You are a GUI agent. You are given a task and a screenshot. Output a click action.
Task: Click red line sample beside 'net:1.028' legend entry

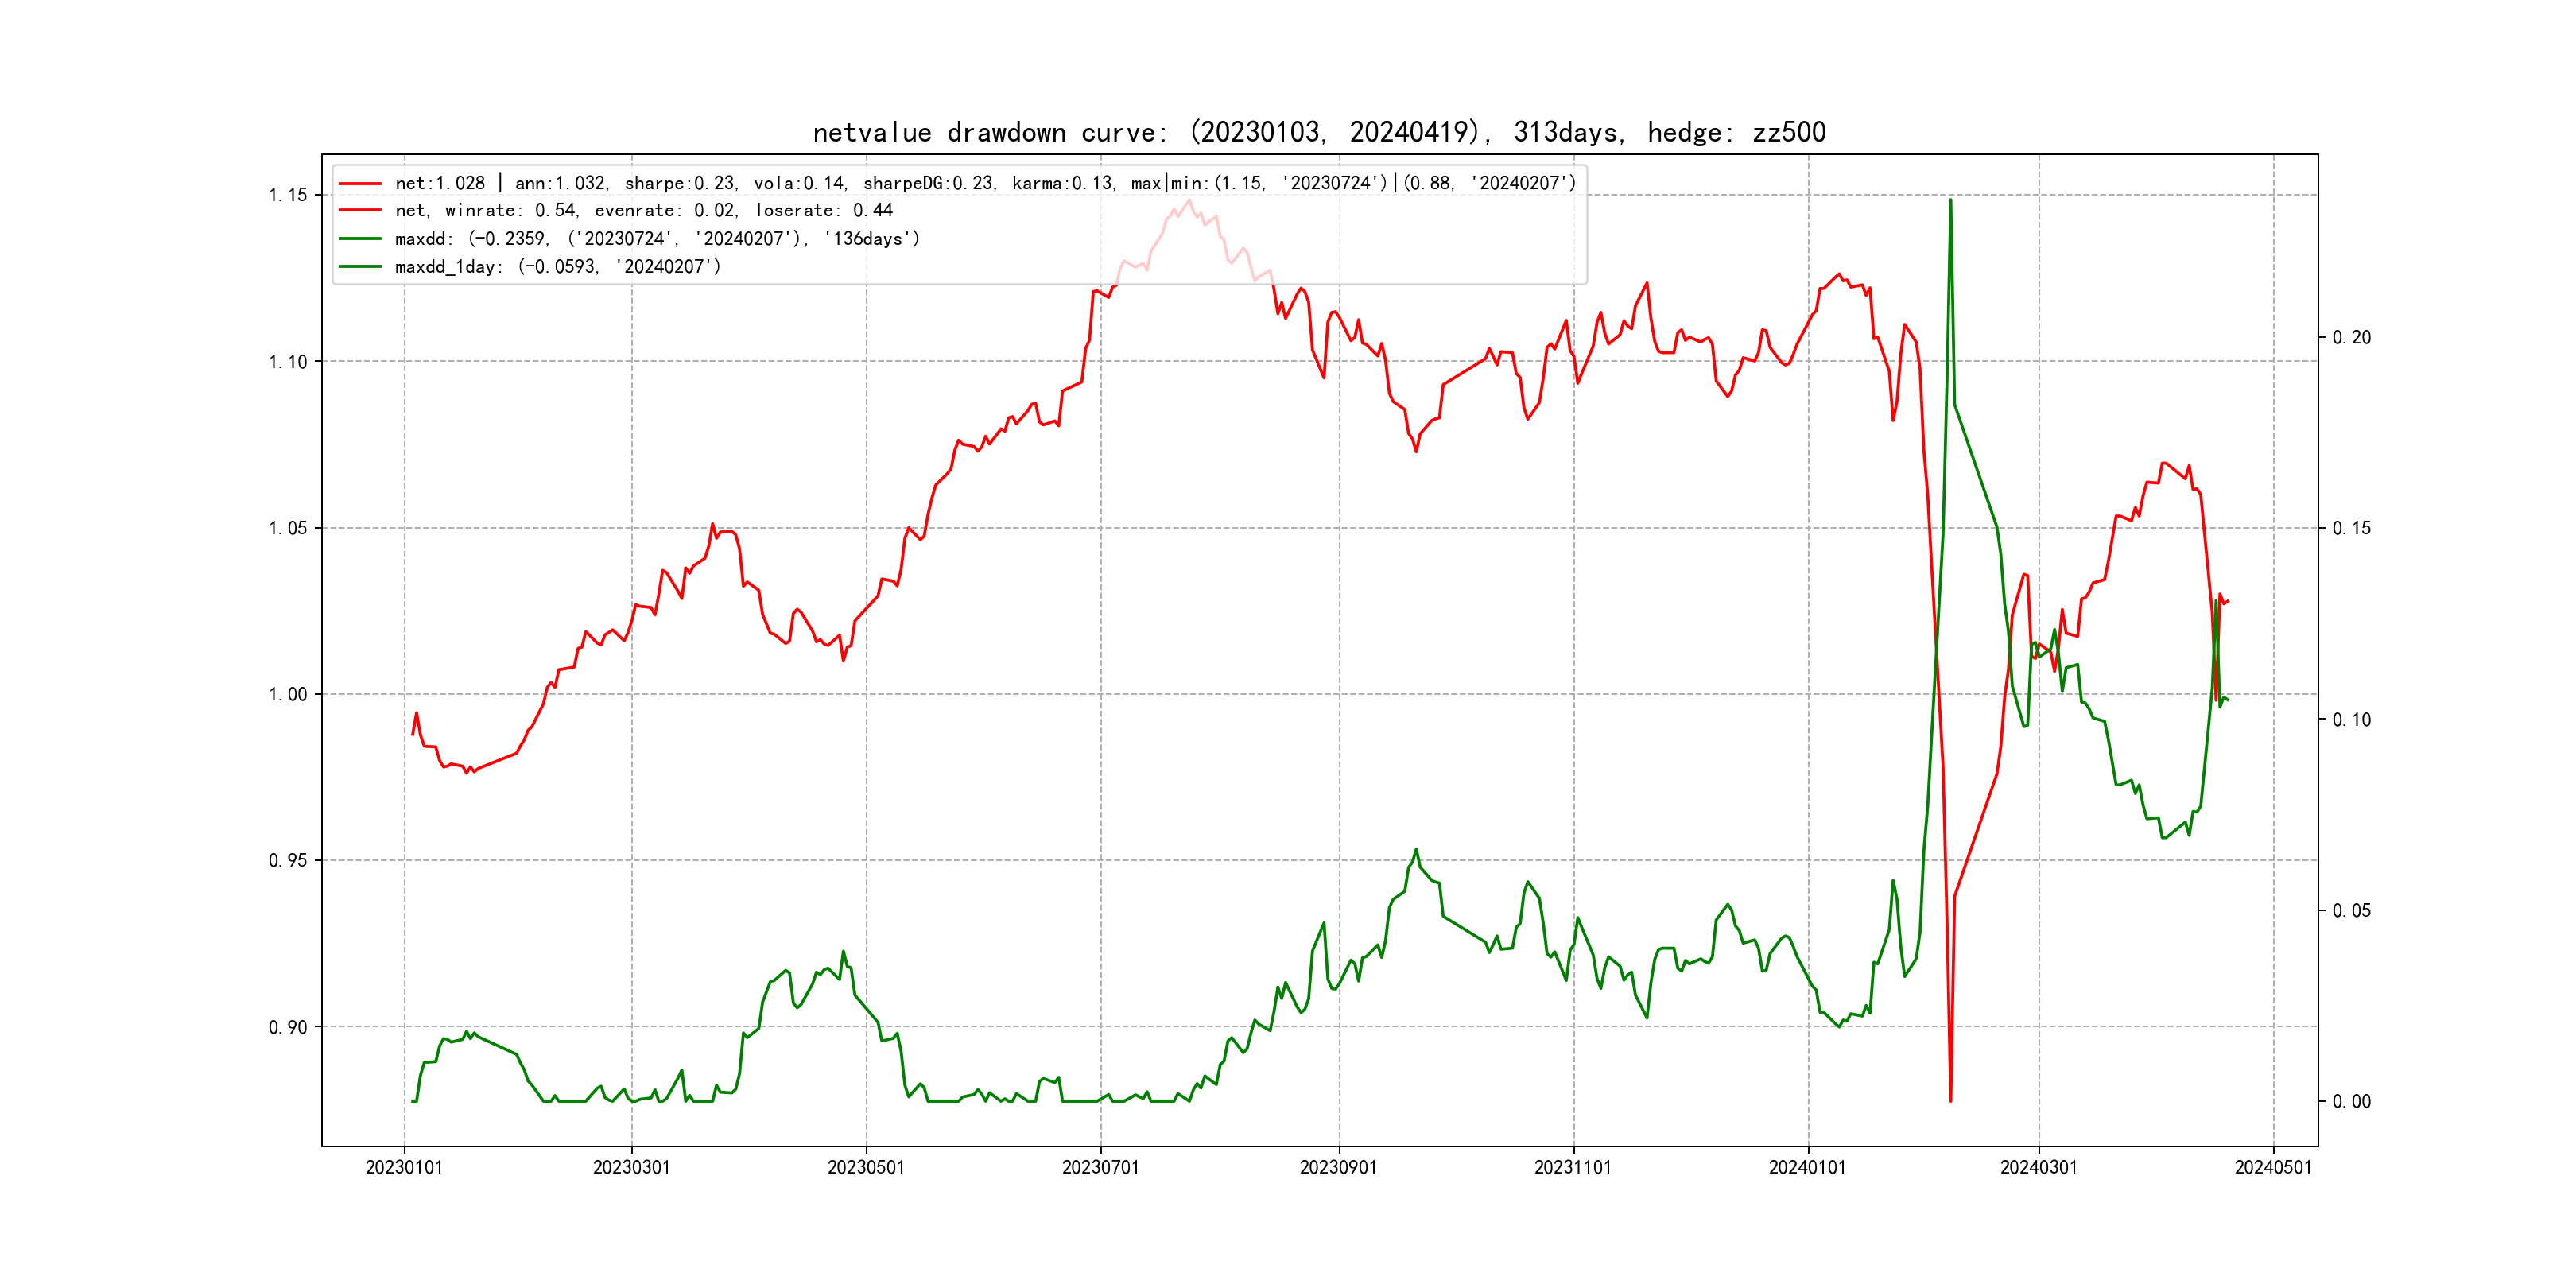click(x=360, y=183)
